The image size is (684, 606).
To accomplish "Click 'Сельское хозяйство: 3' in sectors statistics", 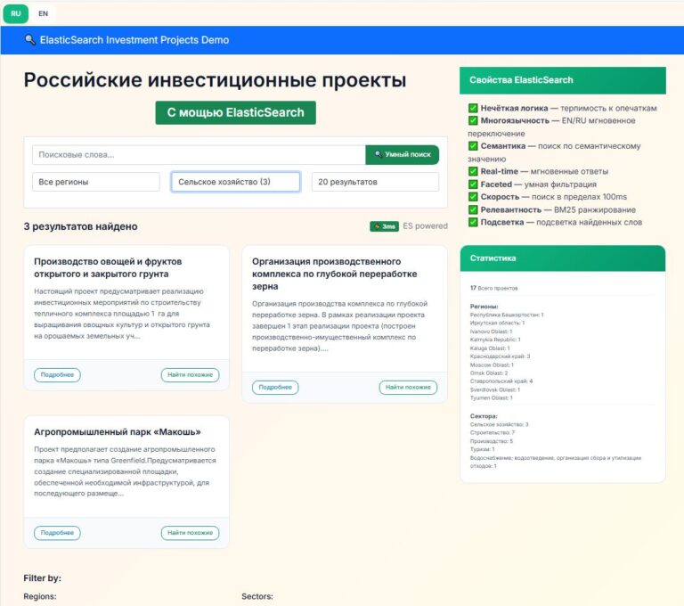I will (500, 424).
